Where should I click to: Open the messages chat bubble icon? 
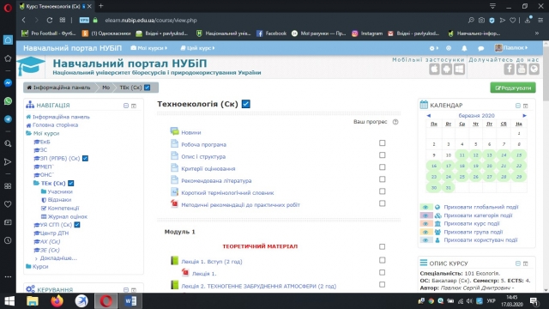click(x=480, y=48)
